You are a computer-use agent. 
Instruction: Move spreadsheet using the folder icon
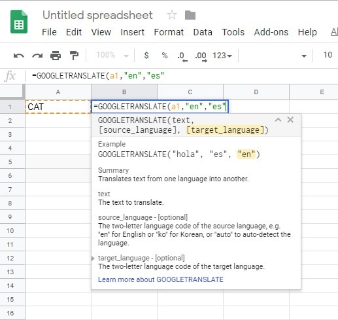[190, 15]
